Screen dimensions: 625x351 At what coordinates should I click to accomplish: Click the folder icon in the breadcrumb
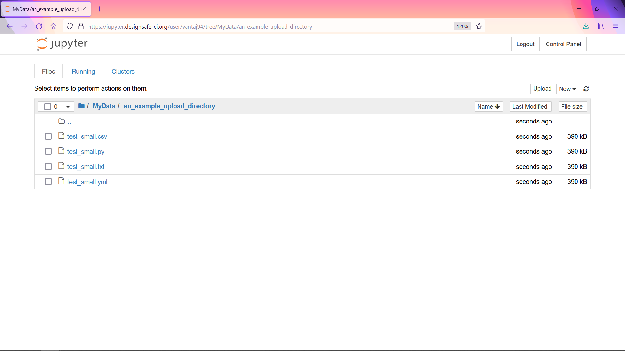point(81,106)
